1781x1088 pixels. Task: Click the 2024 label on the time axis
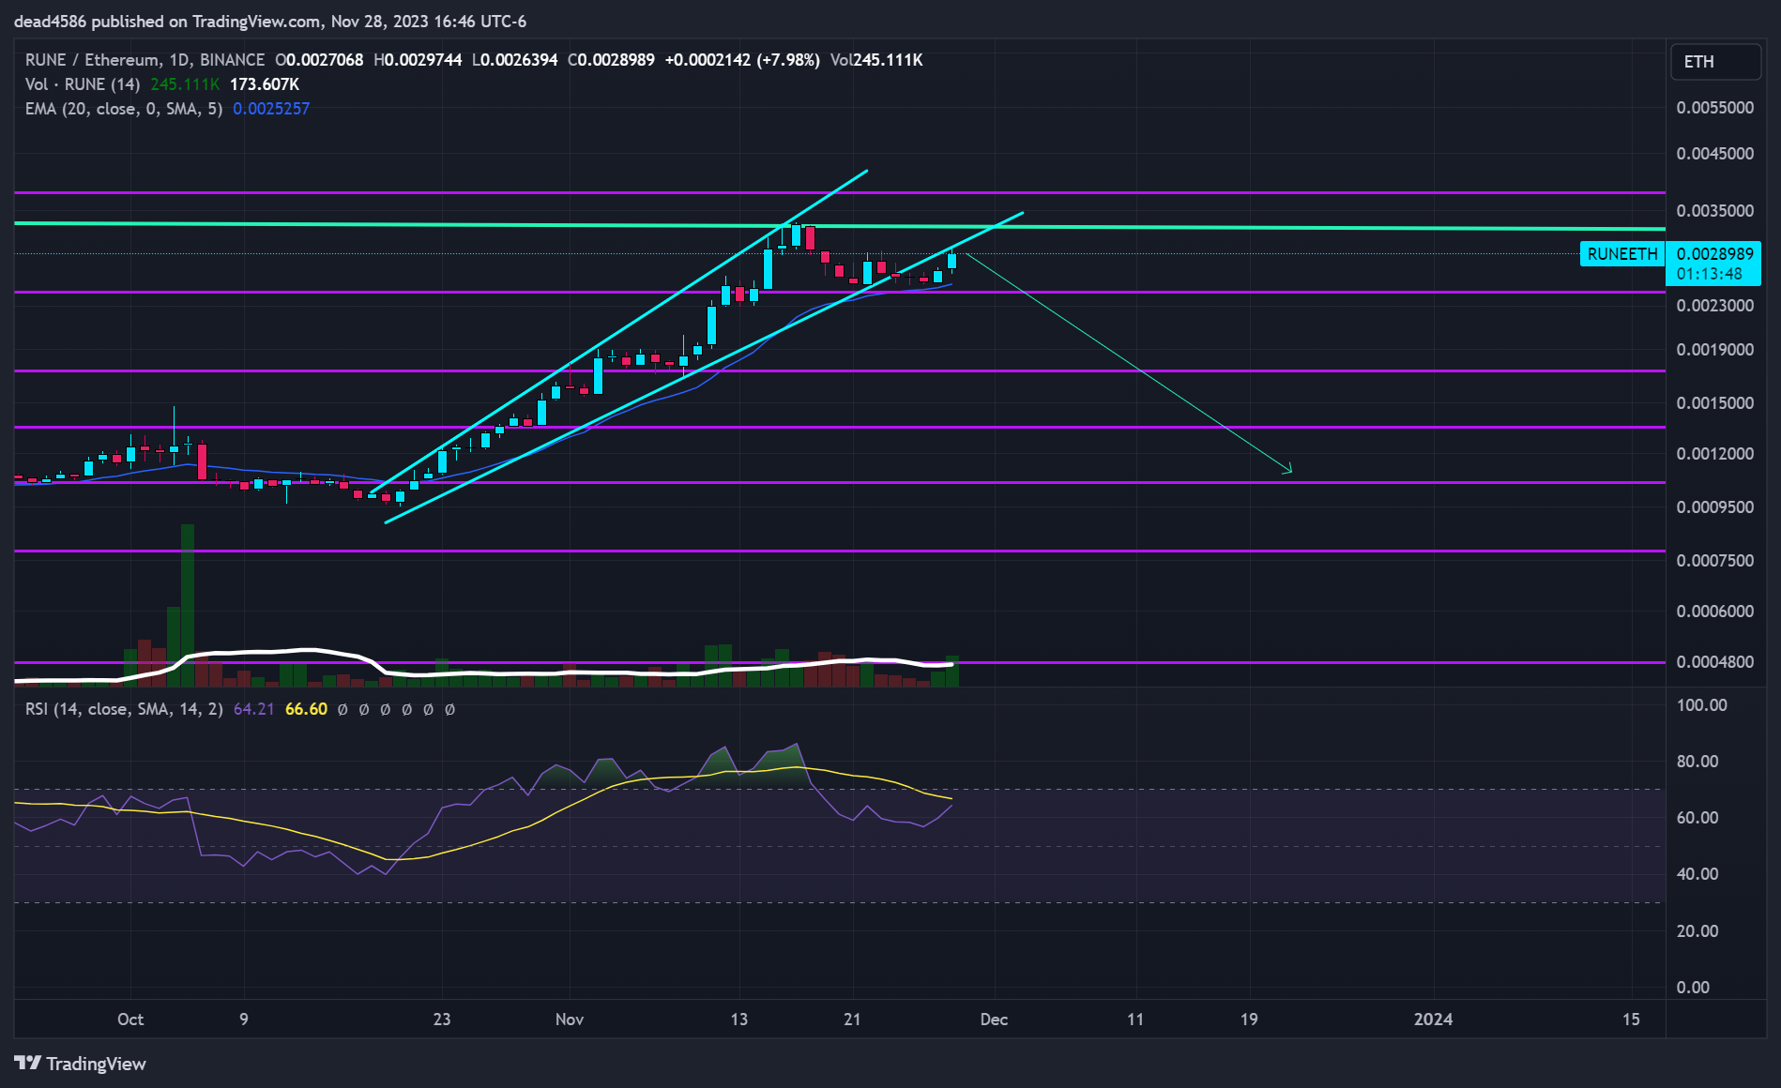point(1433,1020)
